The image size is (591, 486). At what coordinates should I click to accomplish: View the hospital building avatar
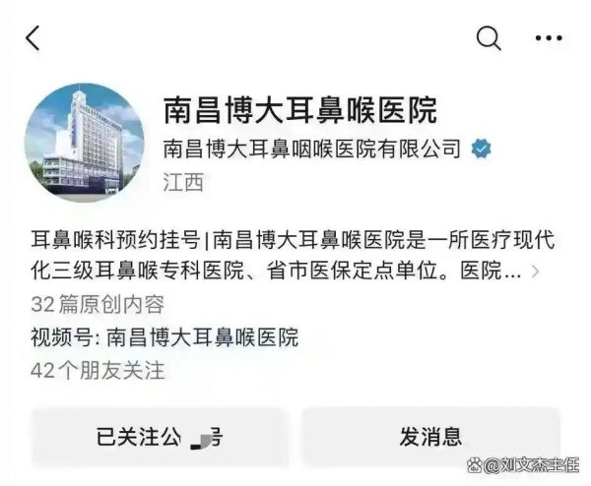[x=85, y=143]
